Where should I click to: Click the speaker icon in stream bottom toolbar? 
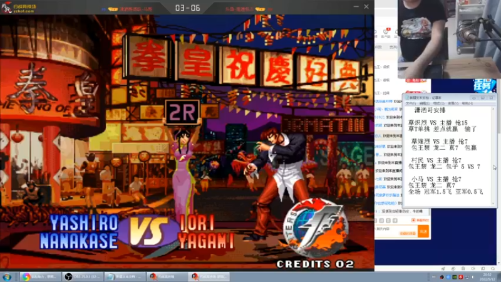pos(473,269)
